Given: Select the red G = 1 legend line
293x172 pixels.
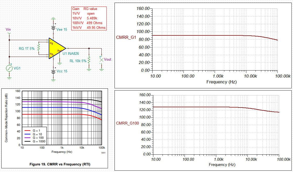Looking at the screenshot, I should [x=27, y=131].
